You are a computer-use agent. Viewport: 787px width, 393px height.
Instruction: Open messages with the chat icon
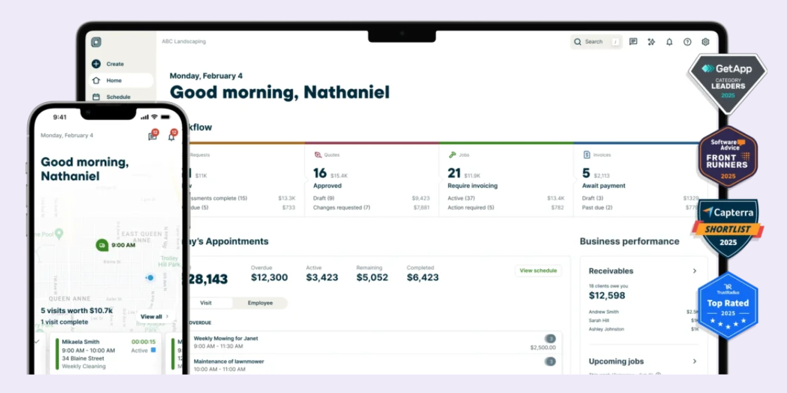pos(633,41)
